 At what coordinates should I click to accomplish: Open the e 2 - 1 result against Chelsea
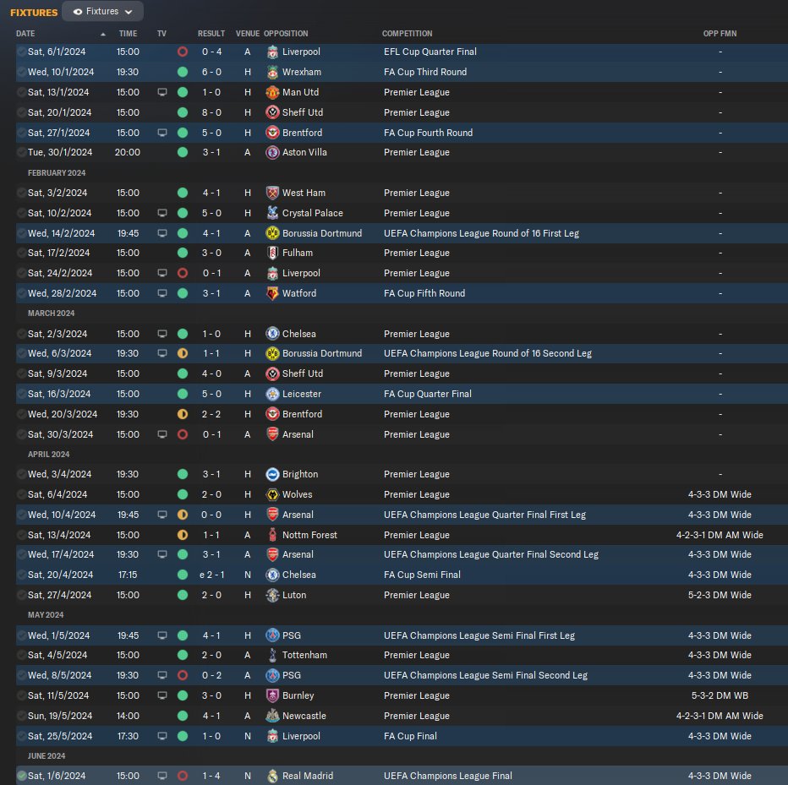pos(211,575)
